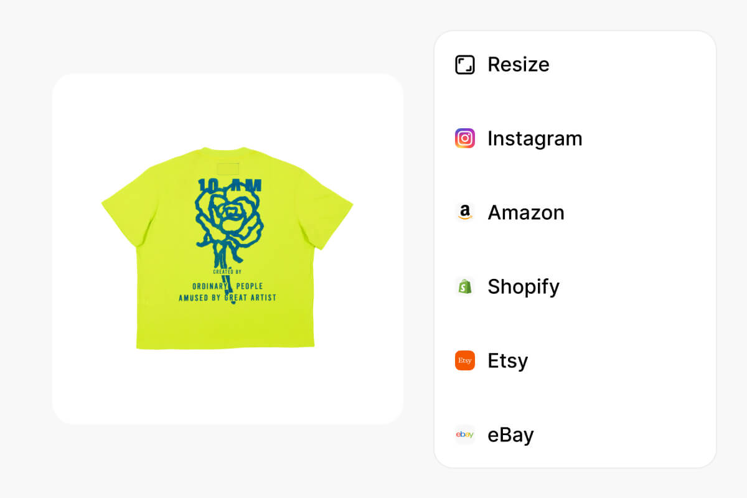Click the eBay logo icon
Image resolution: width=747 pixels, height=498 pixels.
click(x=465, y=435)
